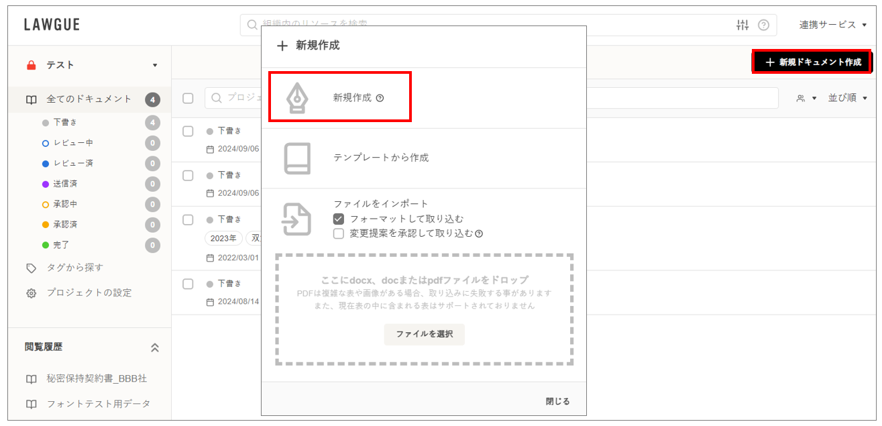Screen dimensions: 882x426
Task: Click help icon beside 変更提案を承認して取り込む
Action: [x=479, y=234]
